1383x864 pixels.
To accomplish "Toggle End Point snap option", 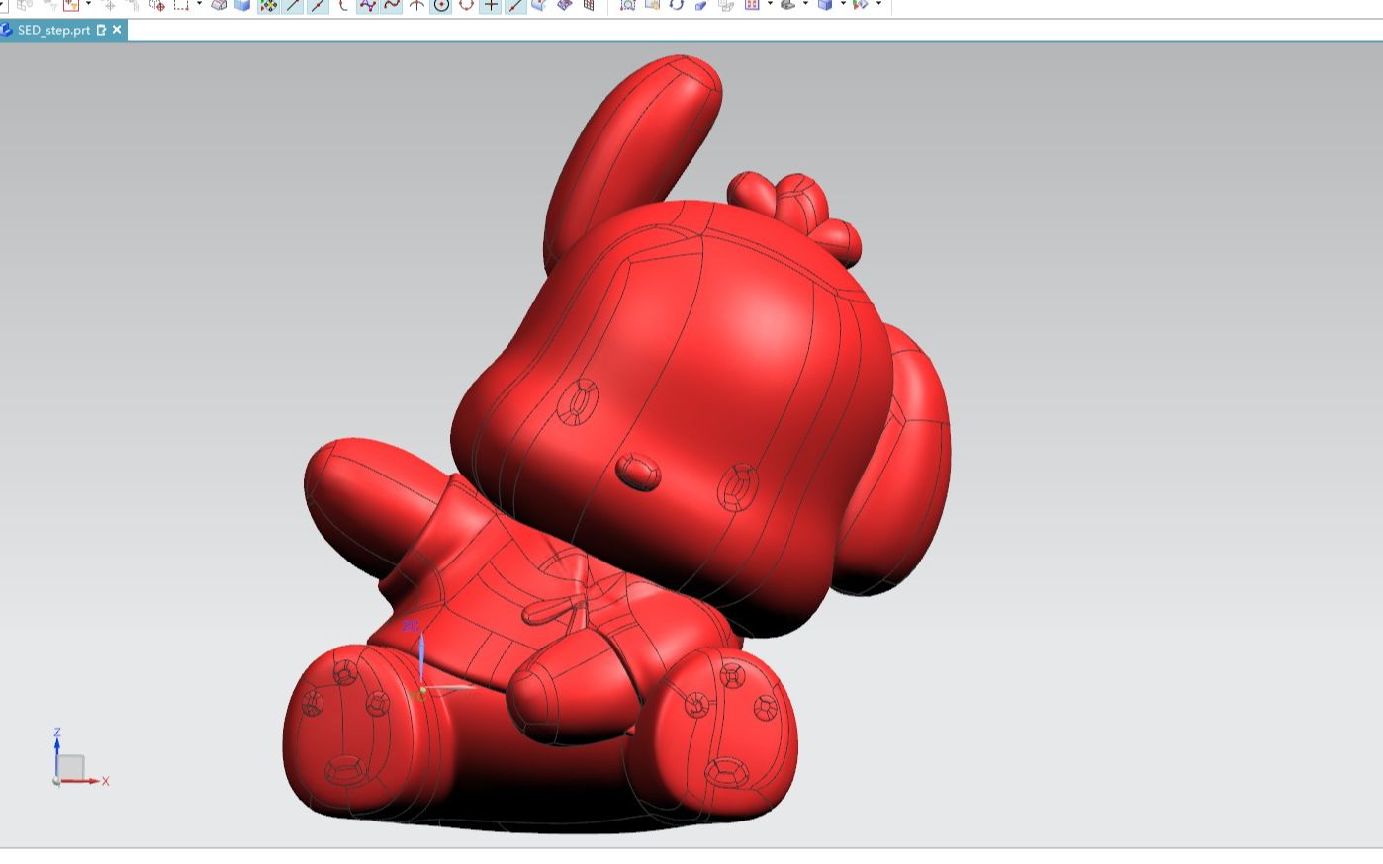I will pyautogui.click(x=293, y=5).
